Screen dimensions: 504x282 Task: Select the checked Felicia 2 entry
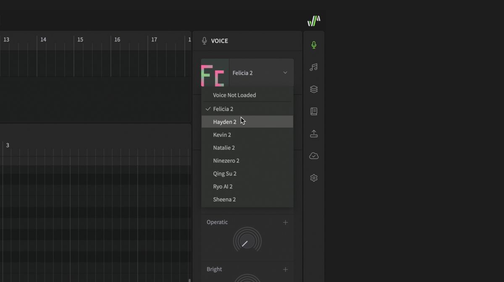[x=247, y=109]
